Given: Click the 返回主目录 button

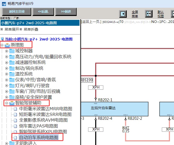Looking at the screenshot, I should click(x=17, y=12).
